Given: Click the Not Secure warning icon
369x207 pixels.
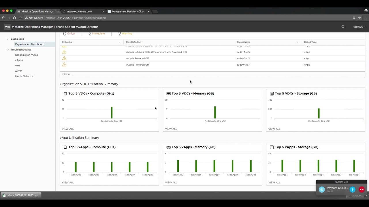Looking at the screenshot, I should point(26,18).
